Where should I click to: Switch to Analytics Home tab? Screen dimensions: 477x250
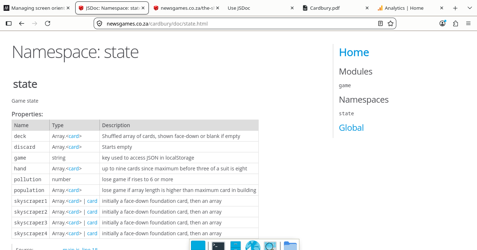click(410, 8)
